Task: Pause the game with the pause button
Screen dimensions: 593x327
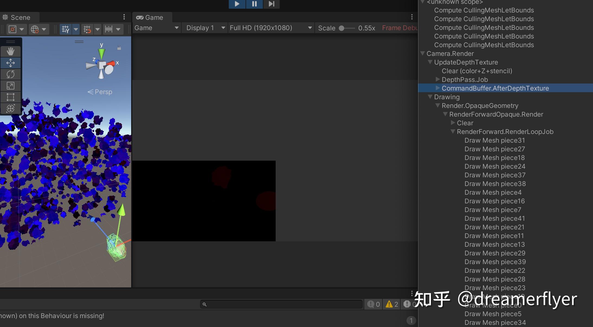Action: coord(254,4)
